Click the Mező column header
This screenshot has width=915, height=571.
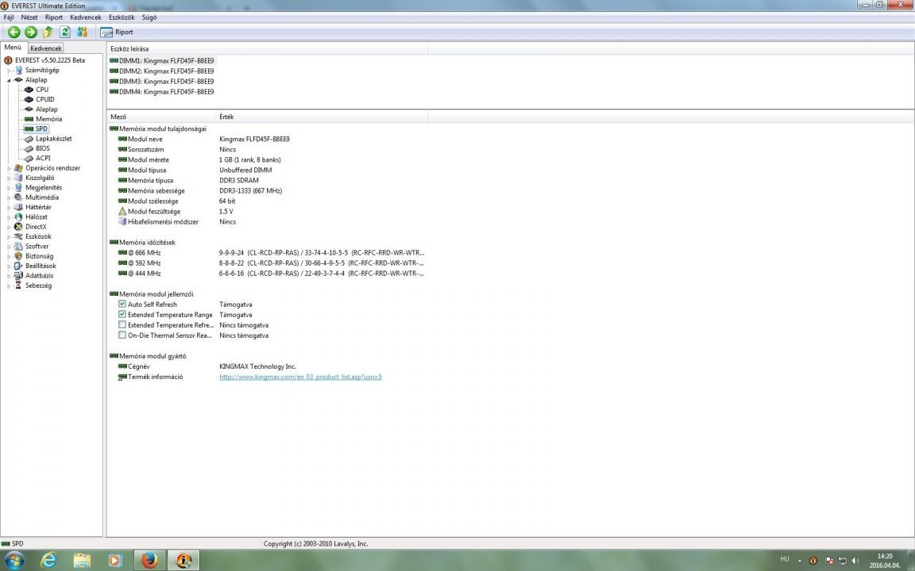pyautogui.click(x=162, y=117)
